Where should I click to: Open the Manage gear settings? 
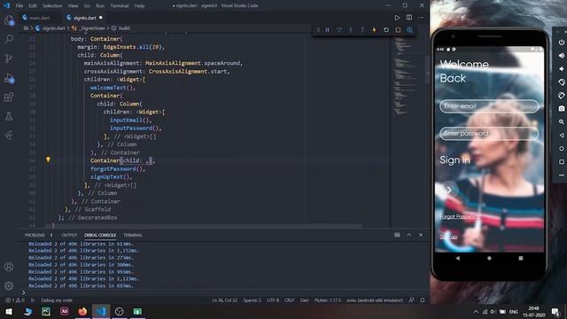[9, 285]
